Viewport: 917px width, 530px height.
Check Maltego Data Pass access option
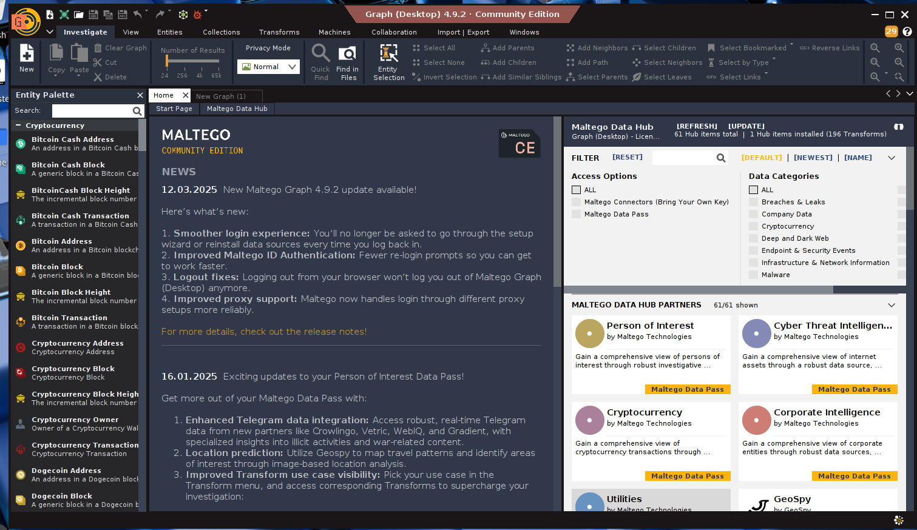click(577, 214)
